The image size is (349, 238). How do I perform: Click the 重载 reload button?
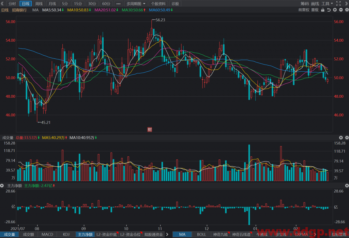pyautogui.click(x=315, y=10)
